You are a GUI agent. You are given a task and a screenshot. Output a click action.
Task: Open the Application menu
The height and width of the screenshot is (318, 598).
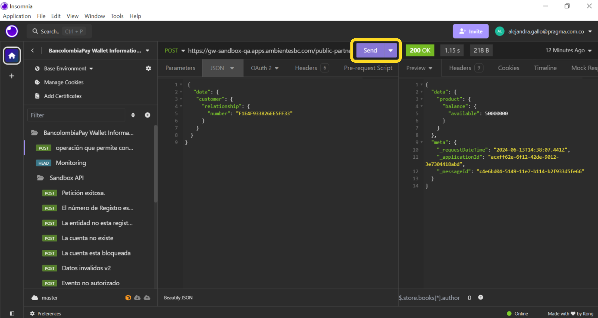tap(17, 16)
